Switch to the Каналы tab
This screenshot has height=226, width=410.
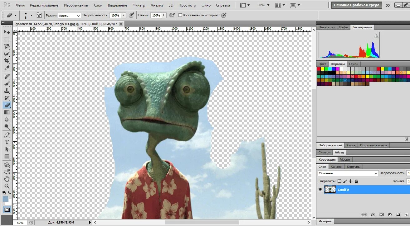tap(337, 167)
